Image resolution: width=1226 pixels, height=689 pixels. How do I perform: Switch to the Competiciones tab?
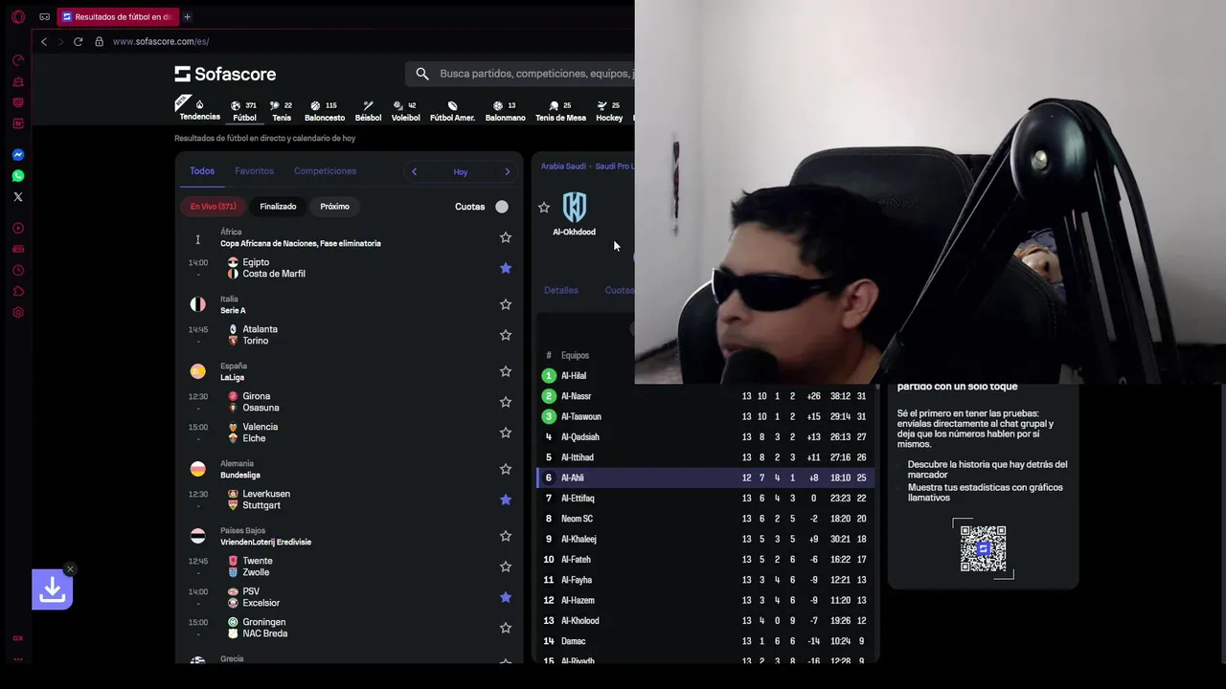click(x=325, y=171)
